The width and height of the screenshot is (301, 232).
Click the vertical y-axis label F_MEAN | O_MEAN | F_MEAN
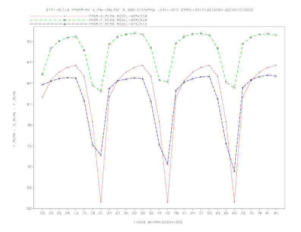14,119
